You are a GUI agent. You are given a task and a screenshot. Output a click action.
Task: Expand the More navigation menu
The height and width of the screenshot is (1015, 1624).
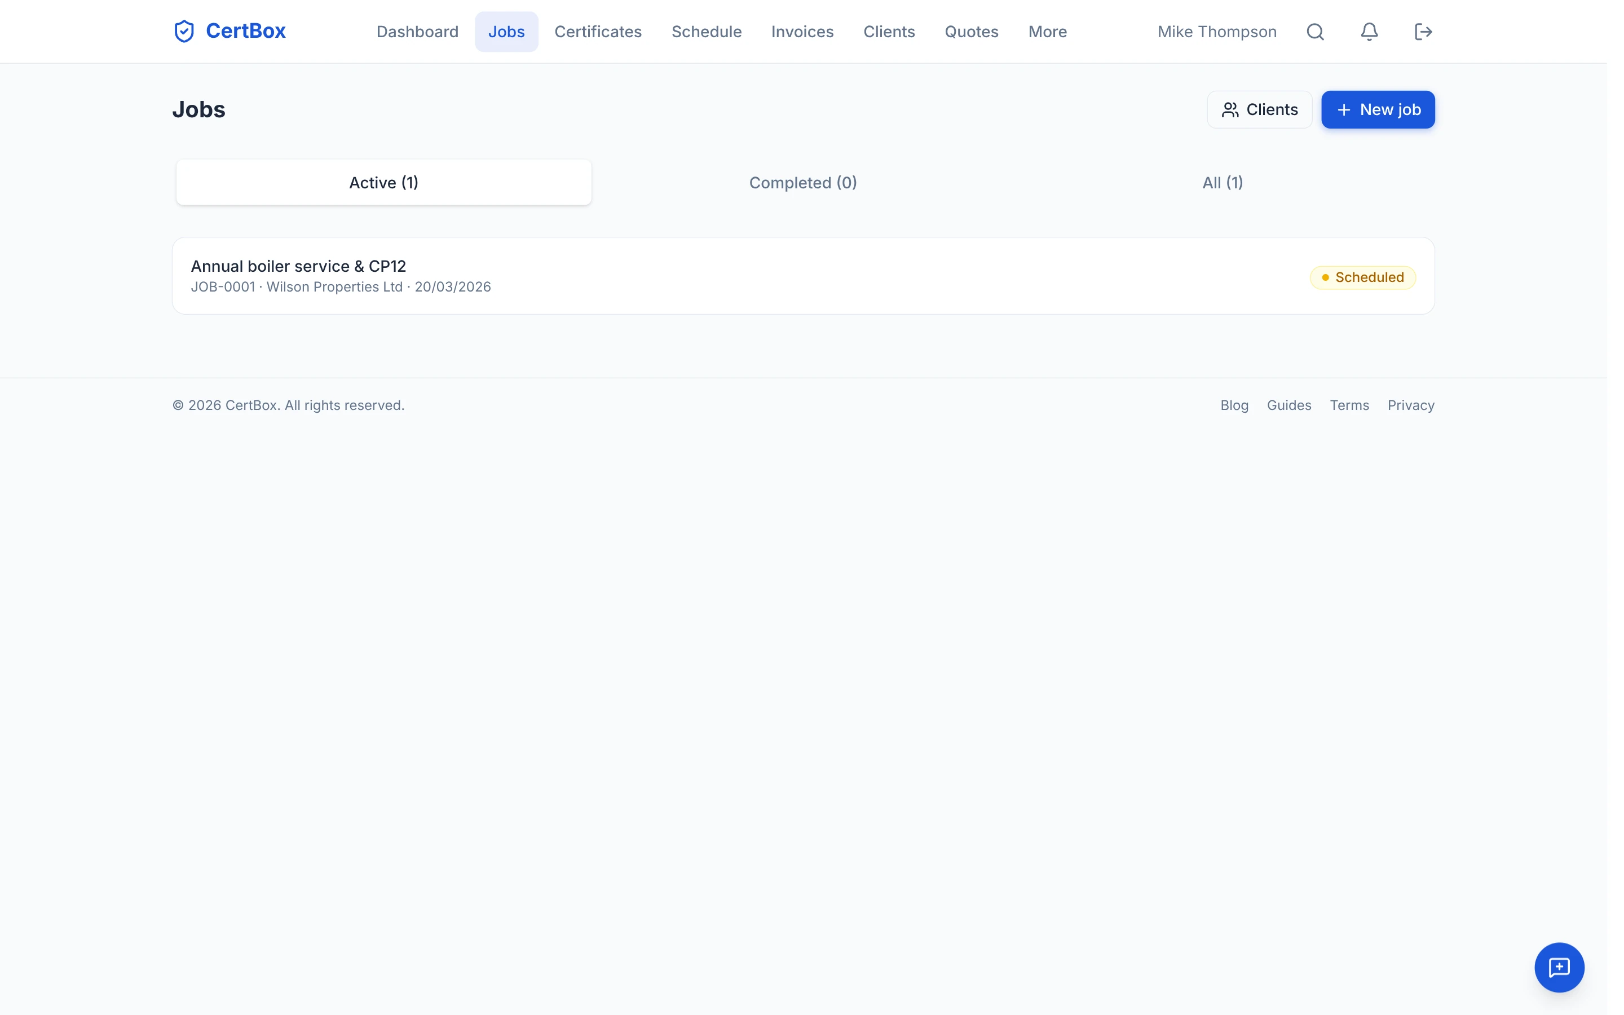point(1047,32)
